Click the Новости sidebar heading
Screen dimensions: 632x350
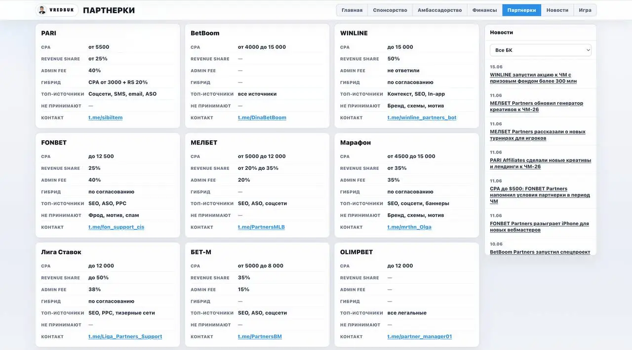tap(501, 32)
